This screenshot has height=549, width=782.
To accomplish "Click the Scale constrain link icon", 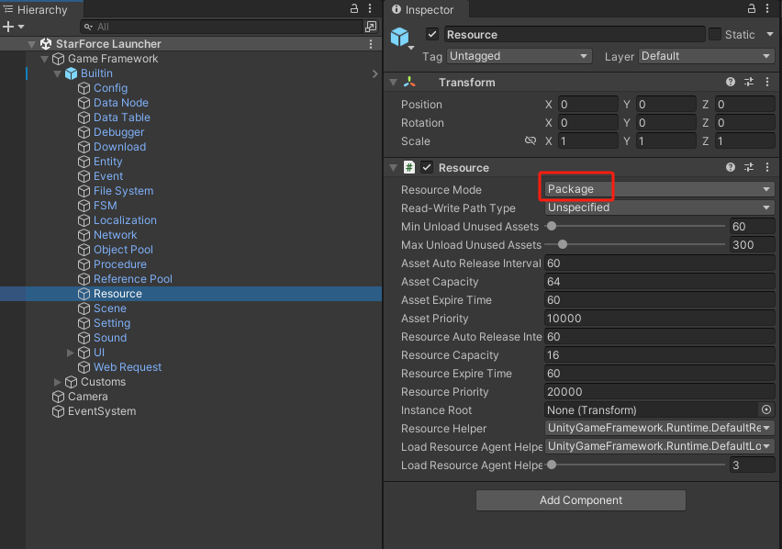I will click(x=531, y=140).
